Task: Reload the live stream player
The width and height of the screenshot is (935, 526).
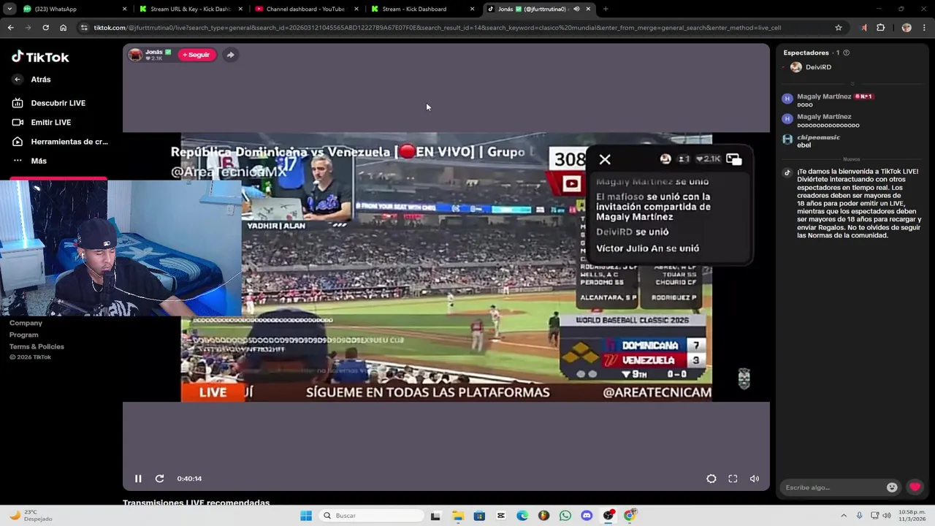Action: pos(159,479)
